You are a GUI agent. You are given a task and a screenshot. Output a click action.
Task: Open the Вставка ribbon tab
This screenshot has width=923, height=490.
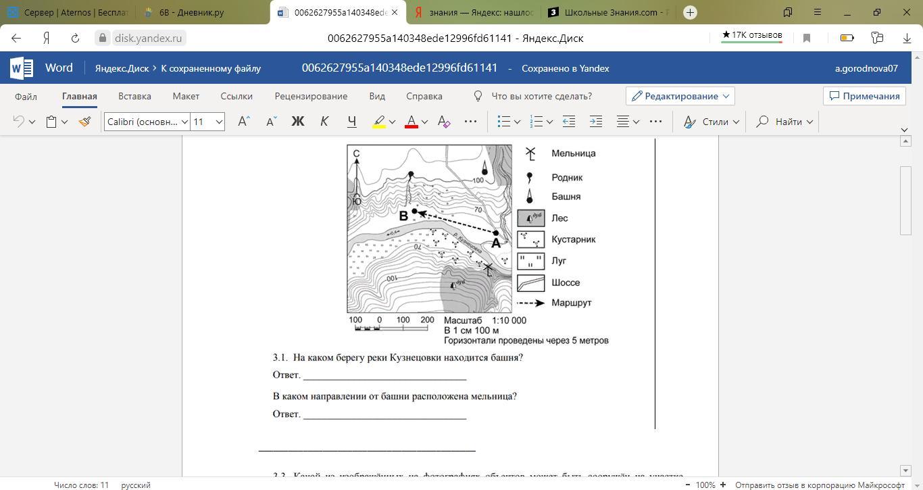click(134, 96)
